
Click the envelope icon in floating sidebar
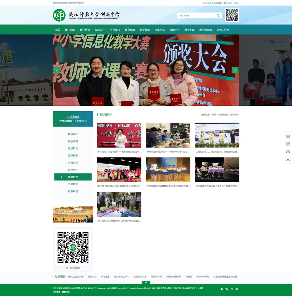point(288,136)
